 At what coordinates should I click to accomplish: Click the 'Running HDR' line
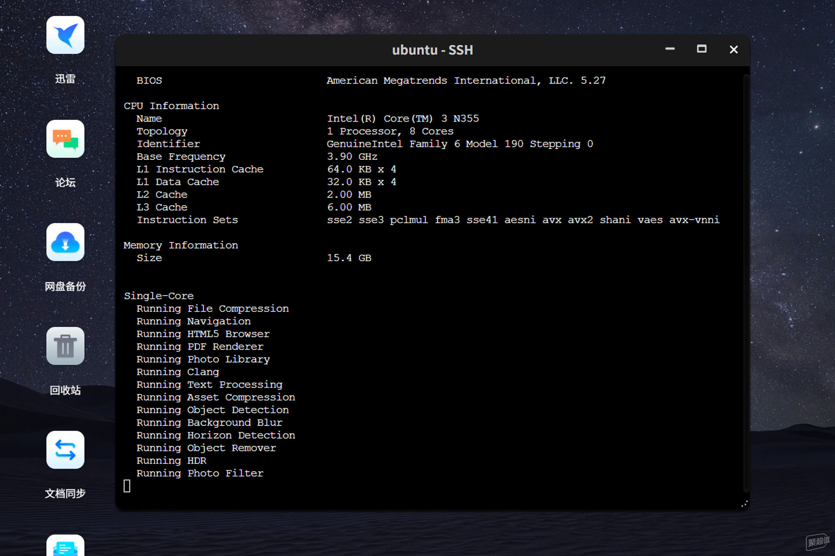click(171, 460)
